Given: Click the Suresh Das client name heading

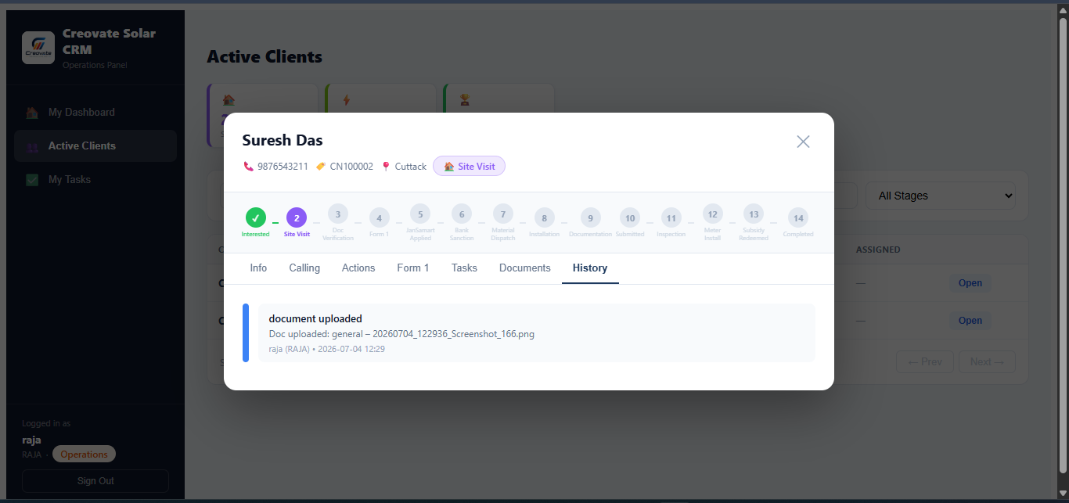Looking at the screenshot, I should pos(283,141).
